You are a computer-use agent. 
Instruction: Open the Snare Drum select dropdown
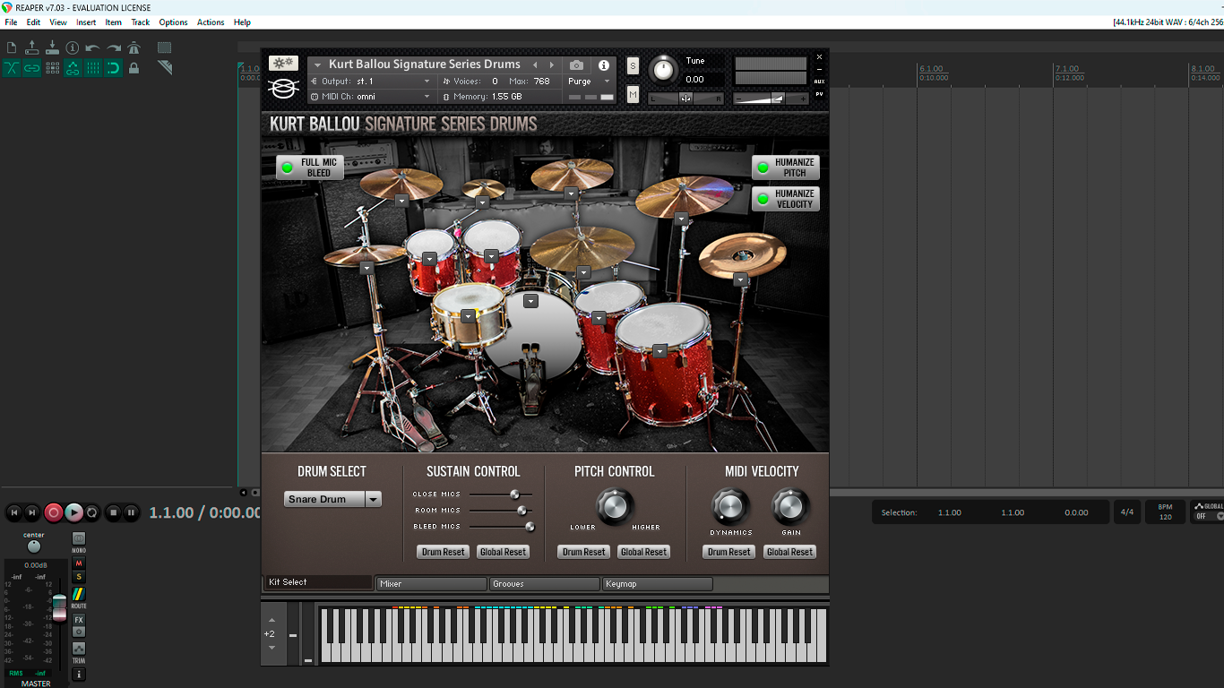[x=332, y=499]
